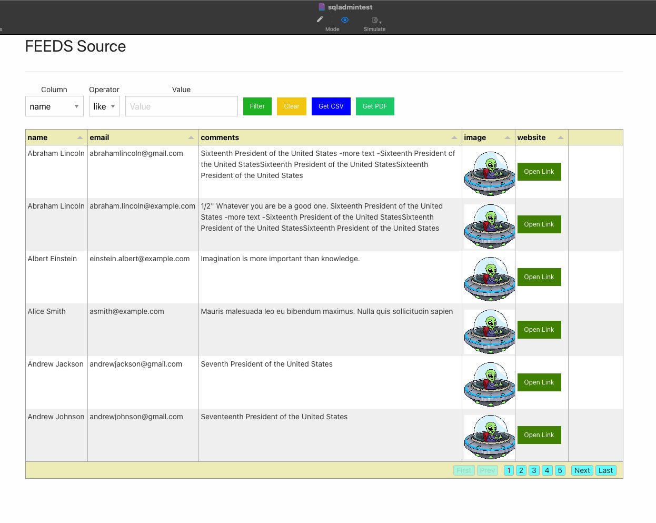Screen dimensions: 656x523
Task: Click the green Filter button
Action: coord(257,106)
